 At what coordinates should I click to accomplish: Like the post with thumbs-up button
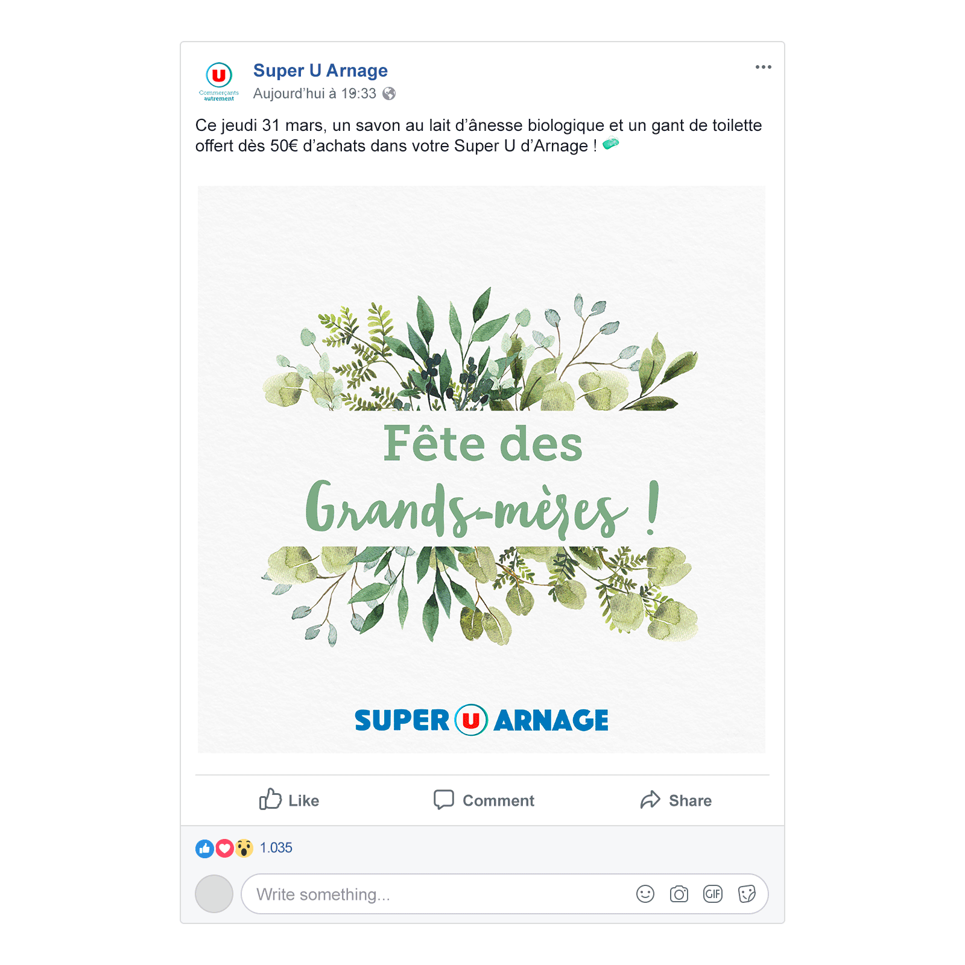click(289, 800)
